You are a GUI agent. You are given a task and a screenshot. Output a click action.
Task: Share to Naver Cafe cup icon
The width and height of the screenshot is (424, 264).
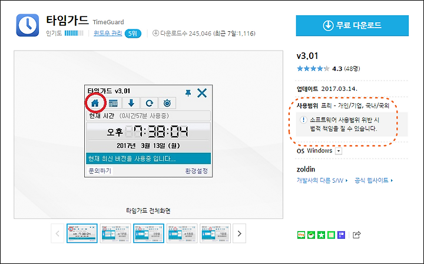click(x=312, y=235)
